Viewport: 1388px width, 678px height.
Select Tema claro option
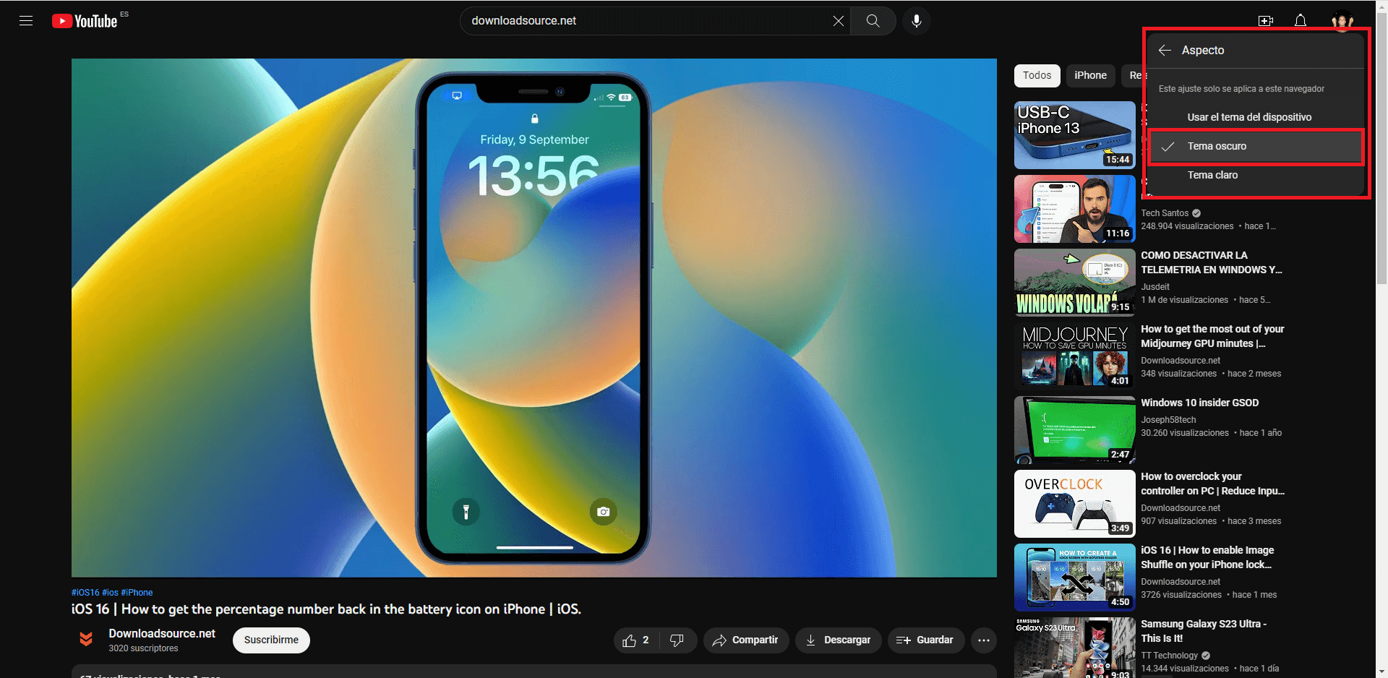(x=1256, y=175)
